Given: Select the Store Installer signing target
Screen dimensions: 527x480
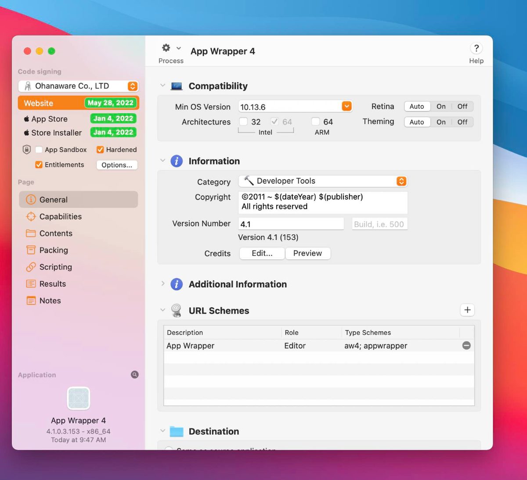Looking at the screenshot, I should pyautogui.click(x=79, y=133).
